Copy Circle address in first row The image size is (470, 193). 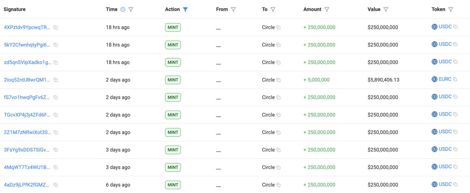(x=278, y=27)
